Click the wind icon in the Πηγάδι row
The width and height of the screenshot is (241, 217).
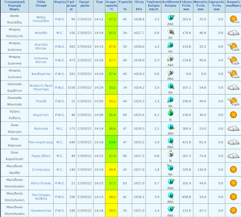[171, 99]
